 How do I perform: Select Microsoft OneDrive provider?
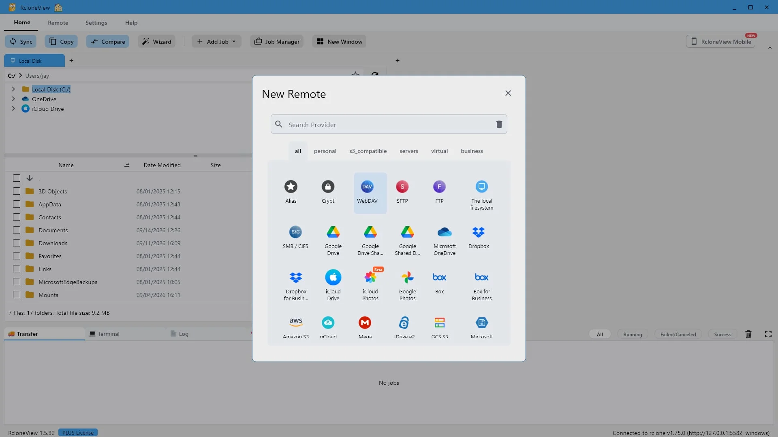[445, 240]
